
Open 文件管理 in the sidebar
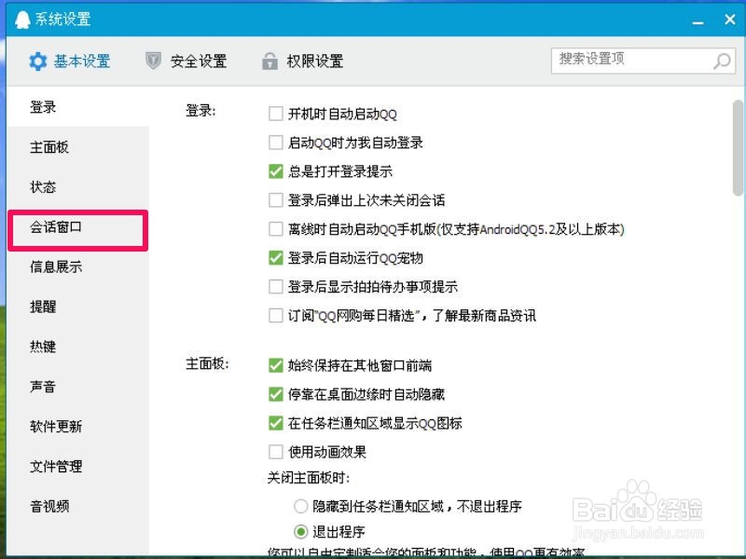pyautogui.click(x=78, y=467)
